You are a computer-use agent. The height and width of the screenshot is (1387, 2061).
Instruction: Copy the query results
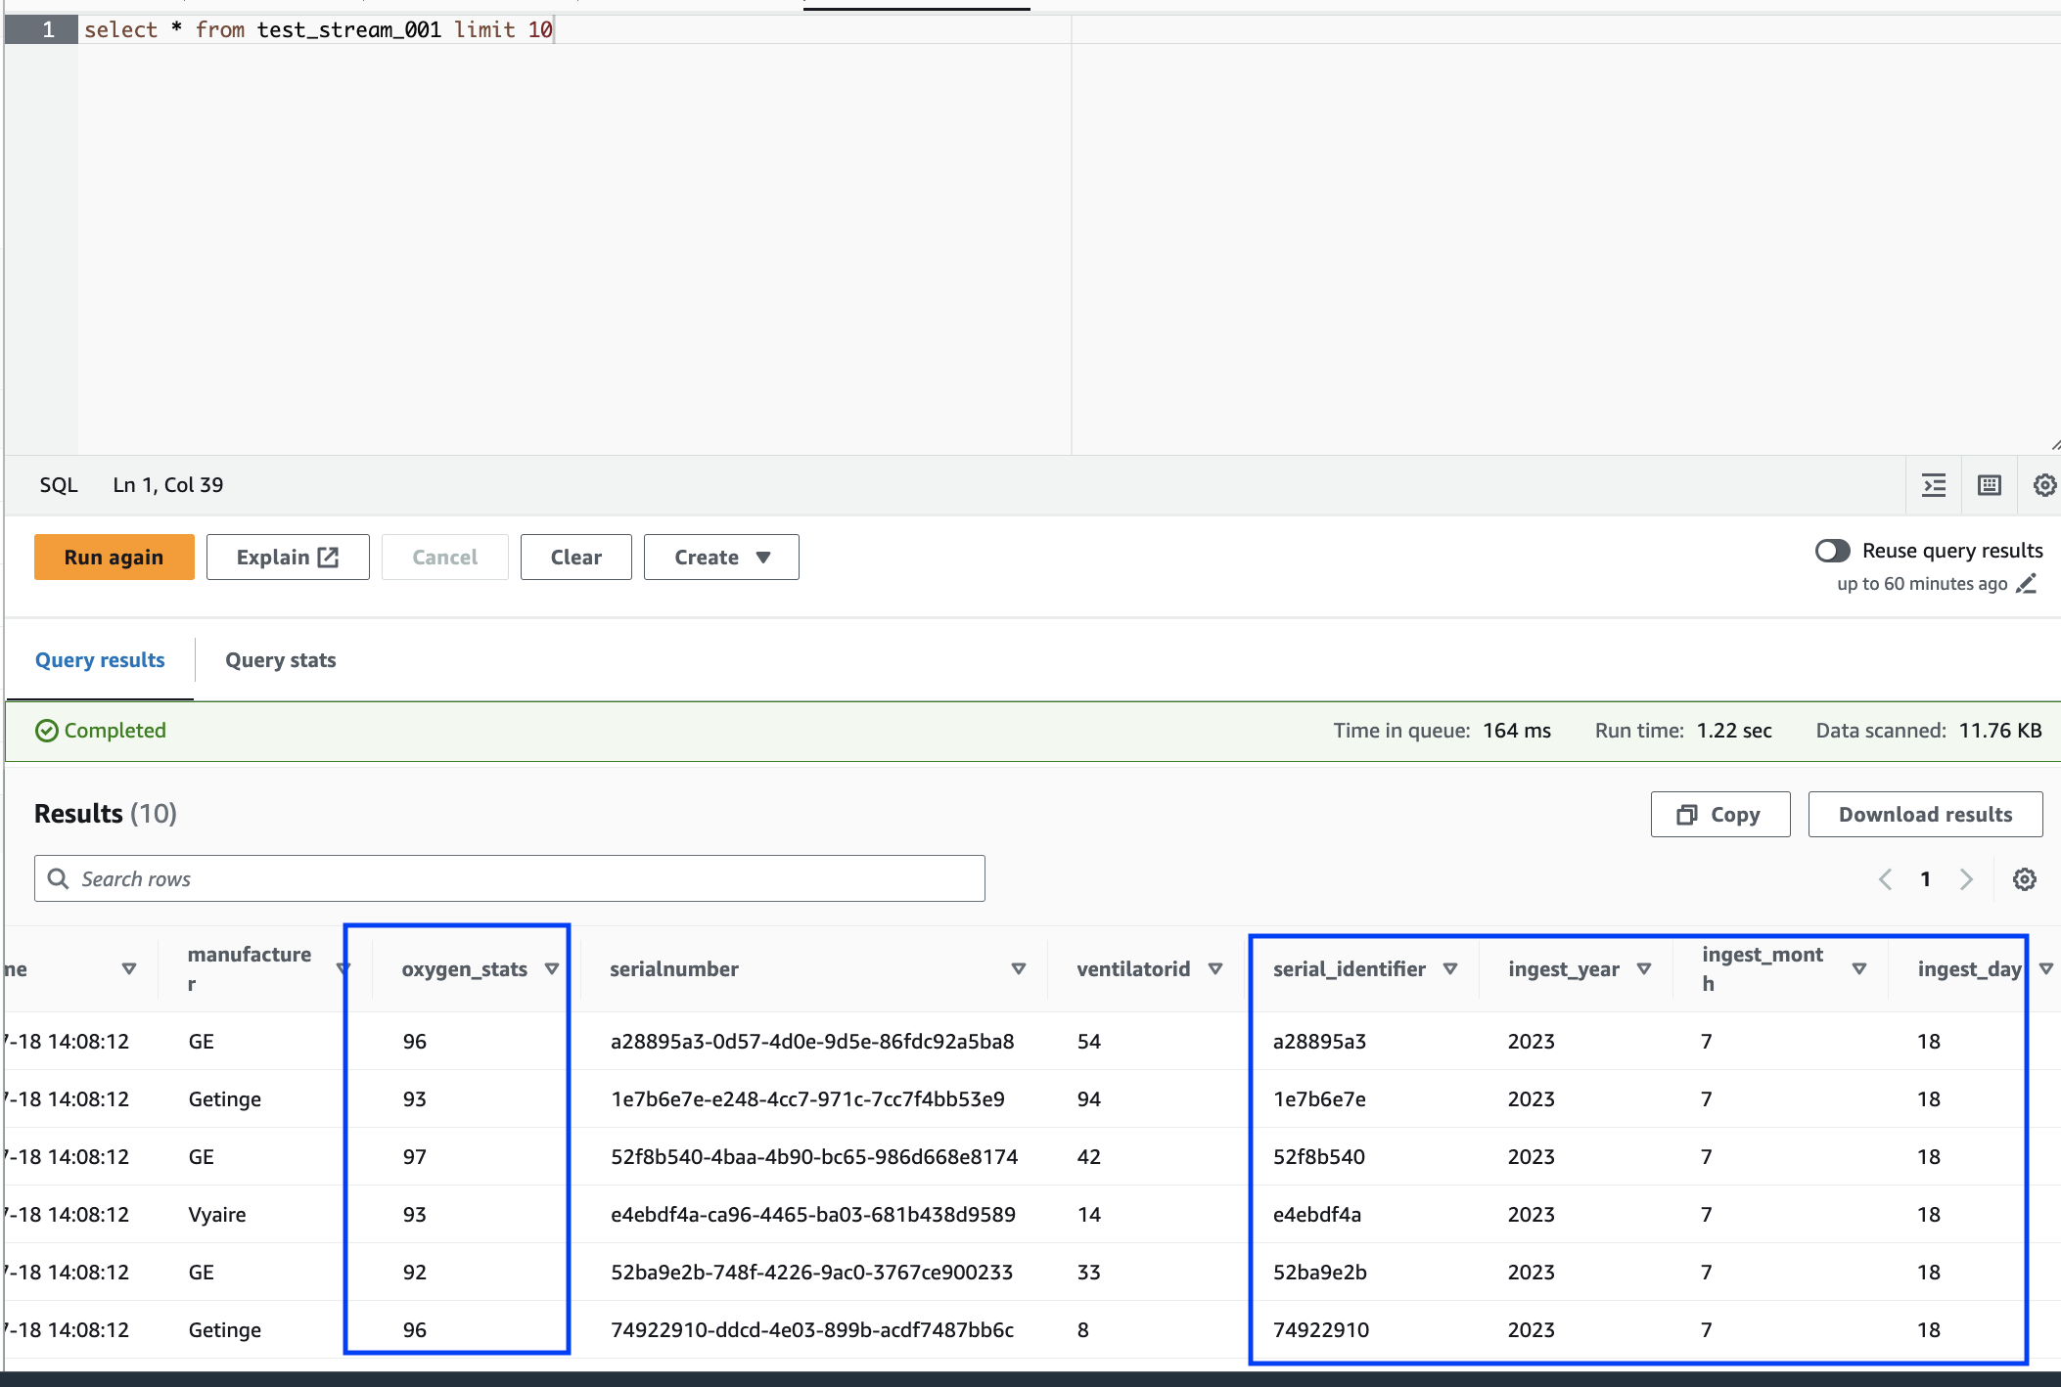coord(1719,814)
